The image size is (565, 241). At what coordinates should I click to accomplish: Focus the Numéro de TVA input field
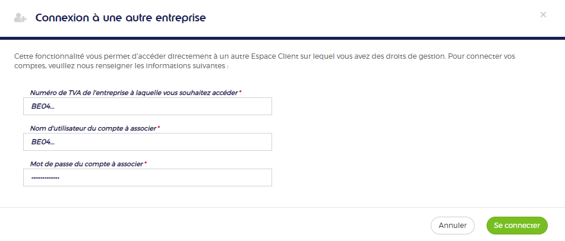tap(147, 106)
